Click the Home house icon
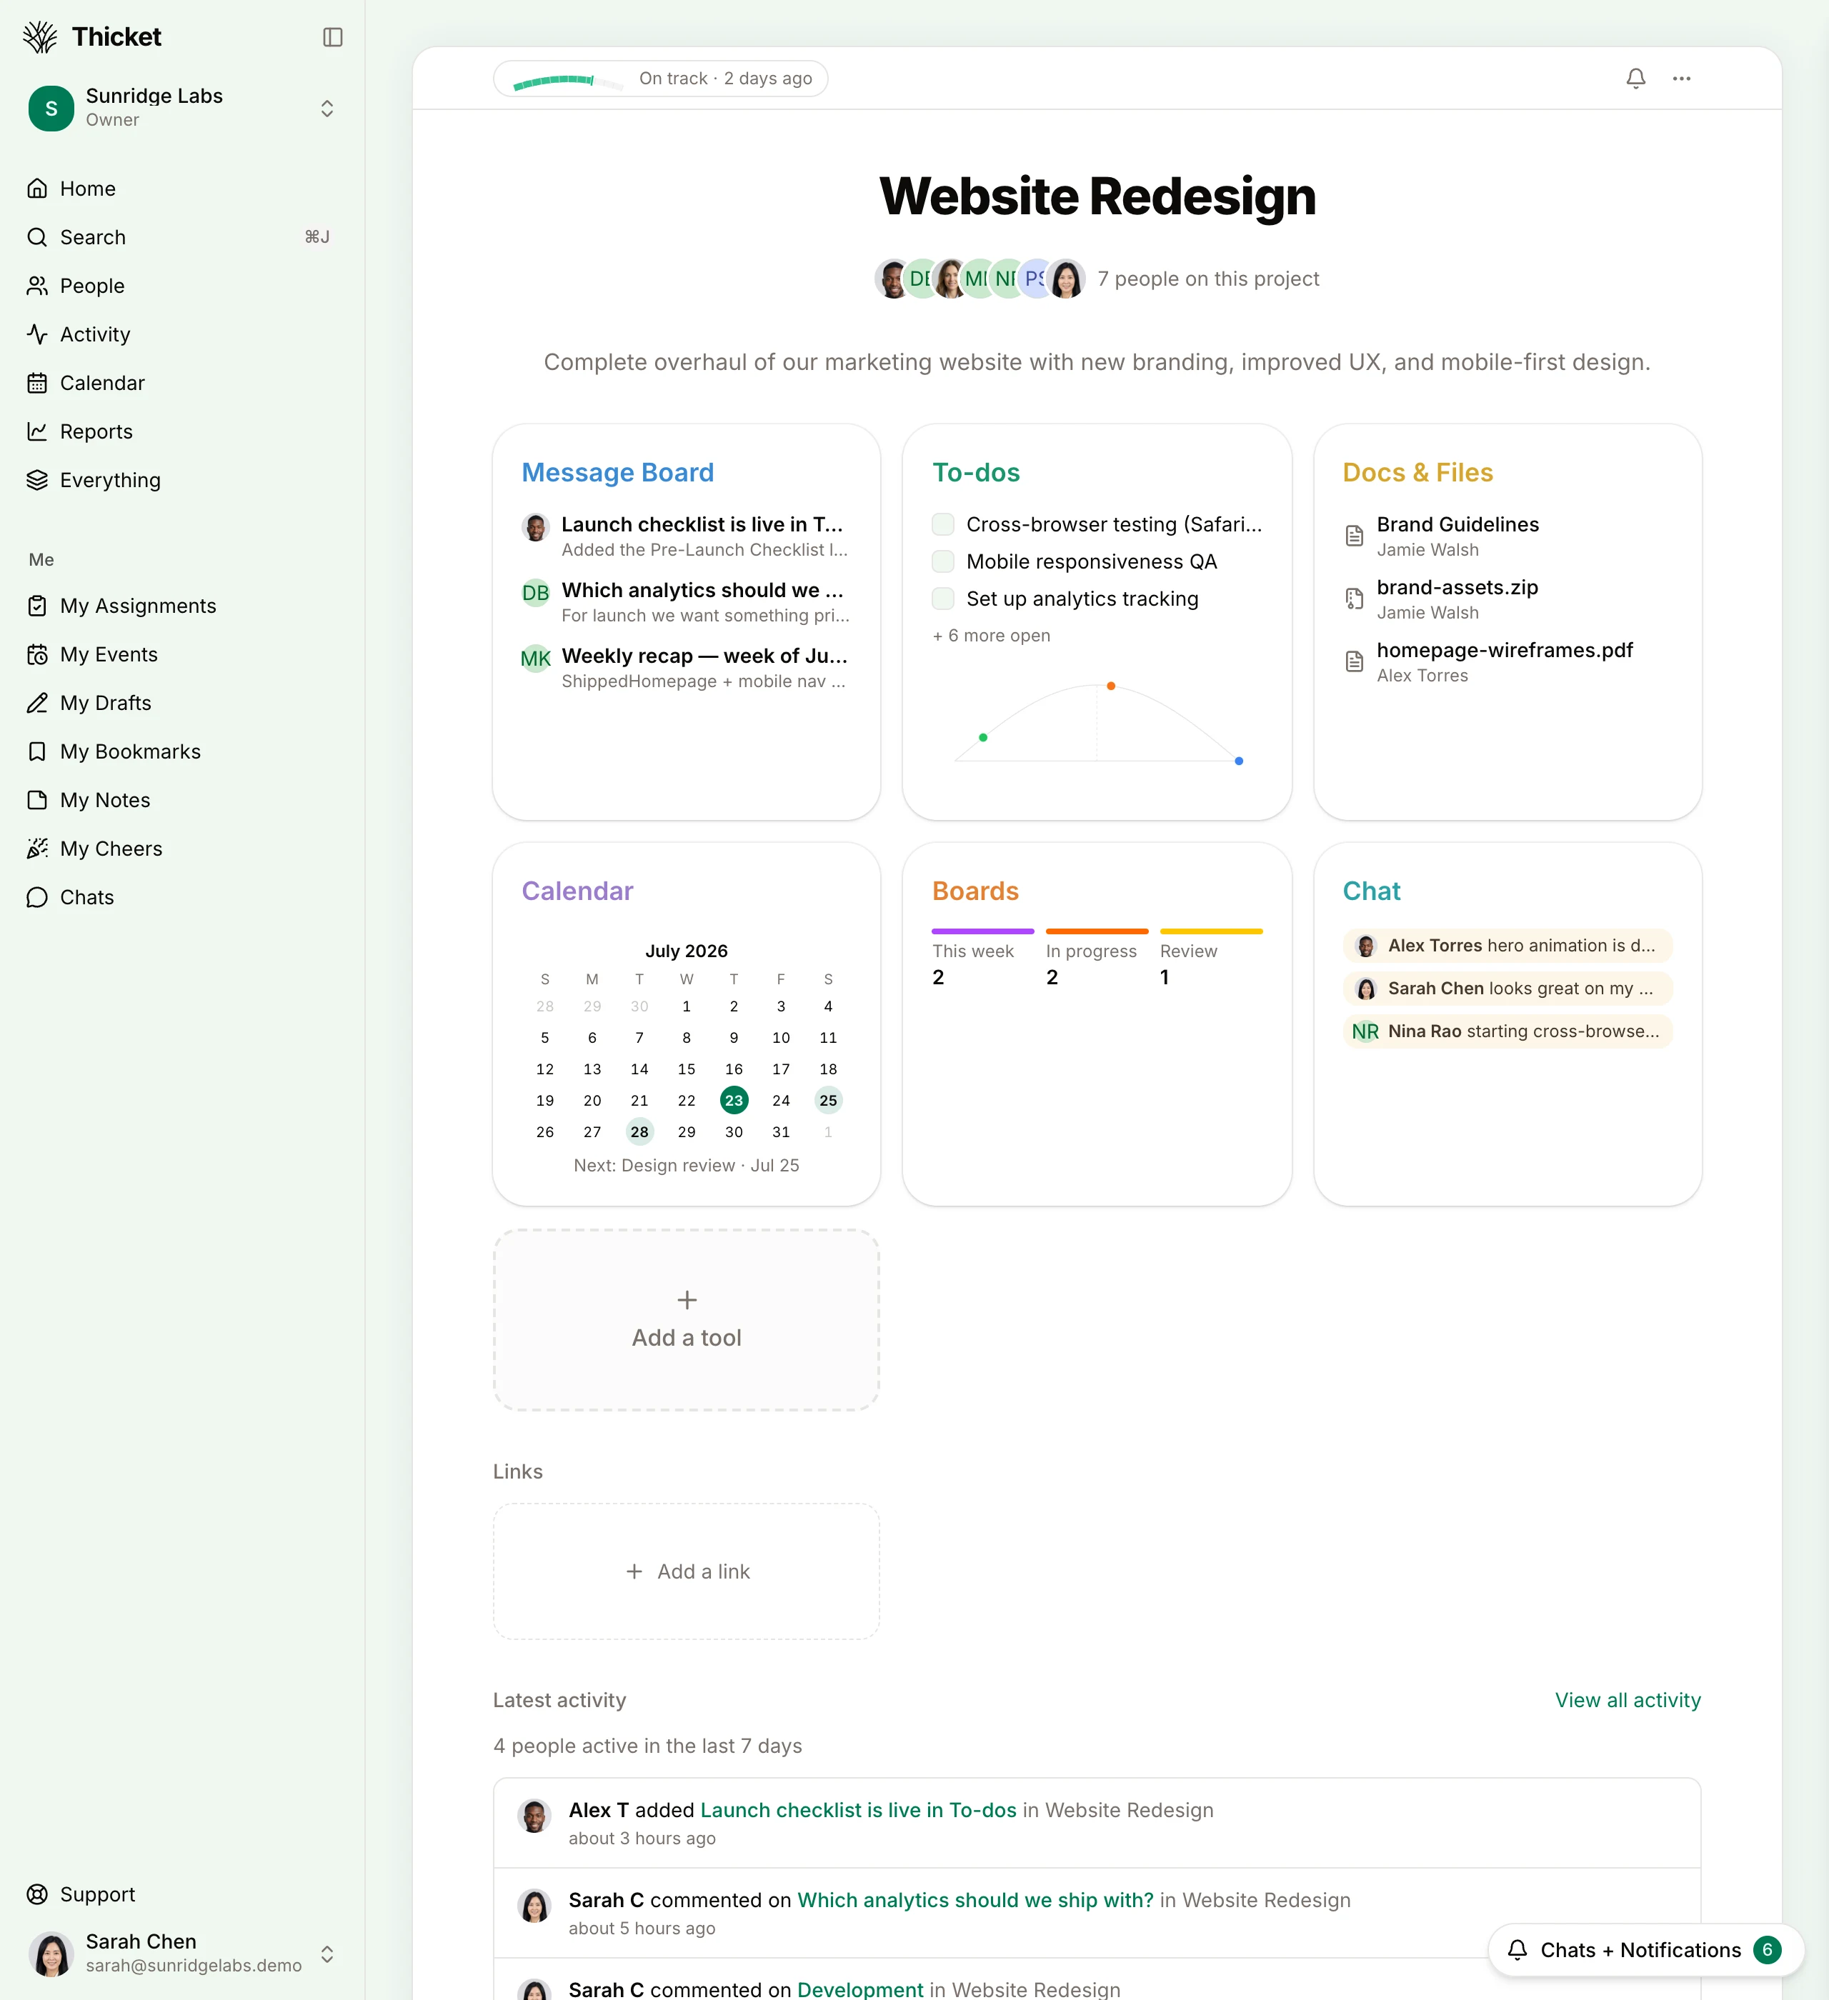1829x2000 pixels. click(x=38, y=189)
